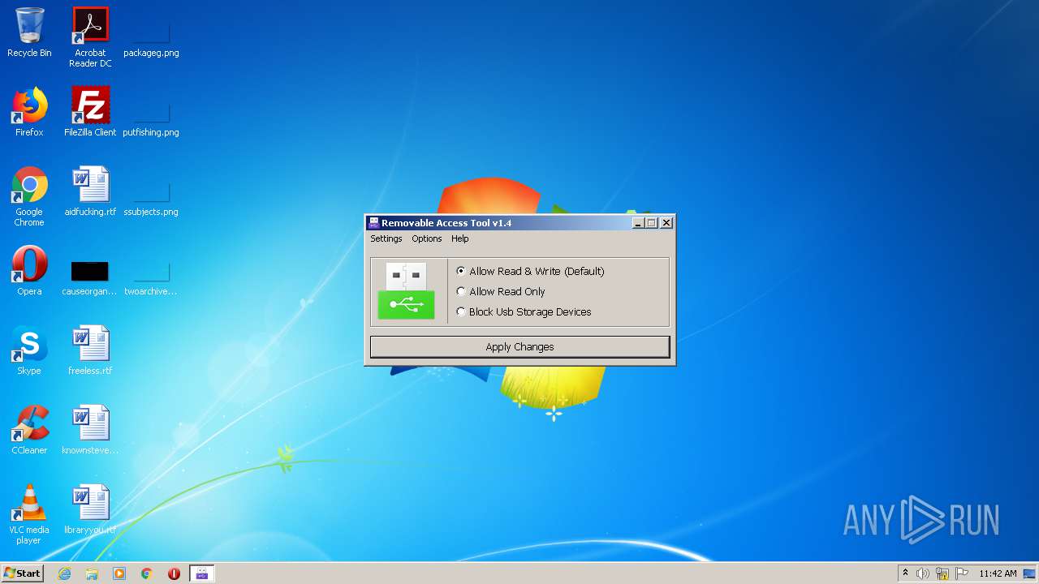Click the Apply Changes button
This screenshot has width=1039, height=584.
tap(519, 346)
